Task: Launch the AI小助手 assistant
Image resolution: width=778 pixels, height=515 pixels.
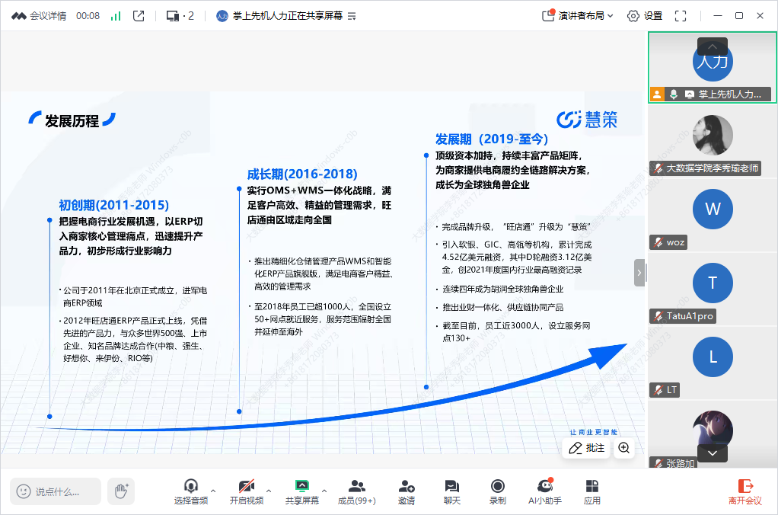Action: click(544, 491)
